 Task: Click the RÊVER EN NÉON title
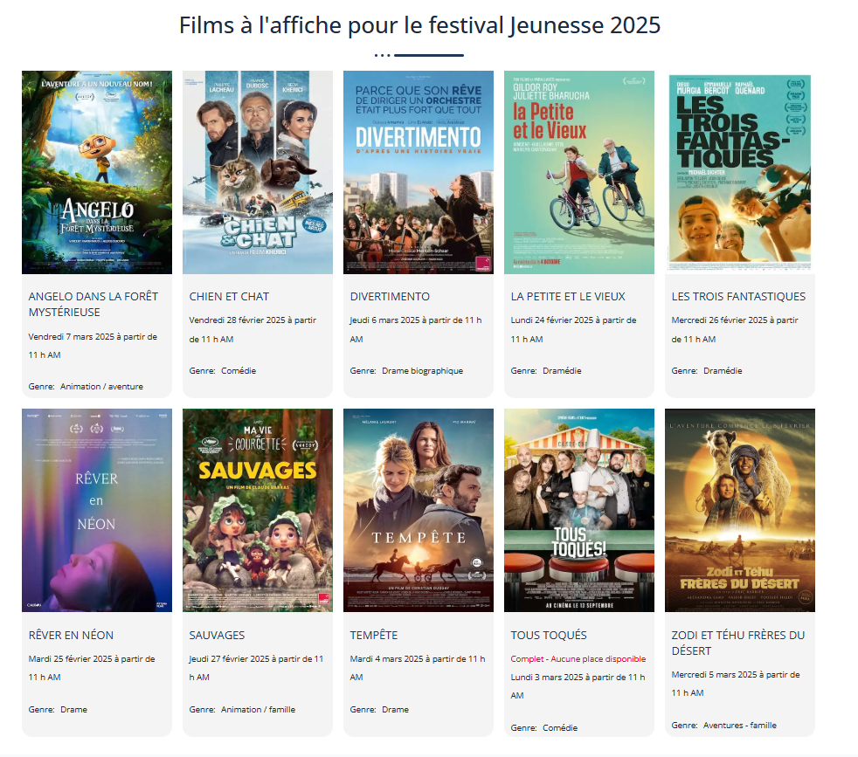coord(71,635)
